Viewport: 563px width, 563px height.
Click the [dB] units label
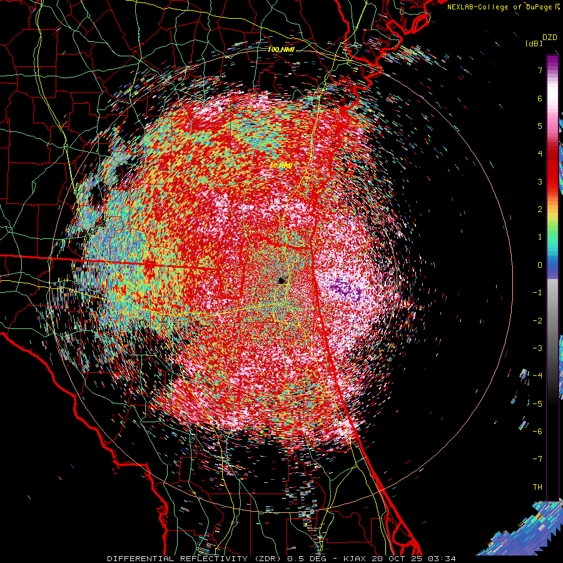[534, 43]
